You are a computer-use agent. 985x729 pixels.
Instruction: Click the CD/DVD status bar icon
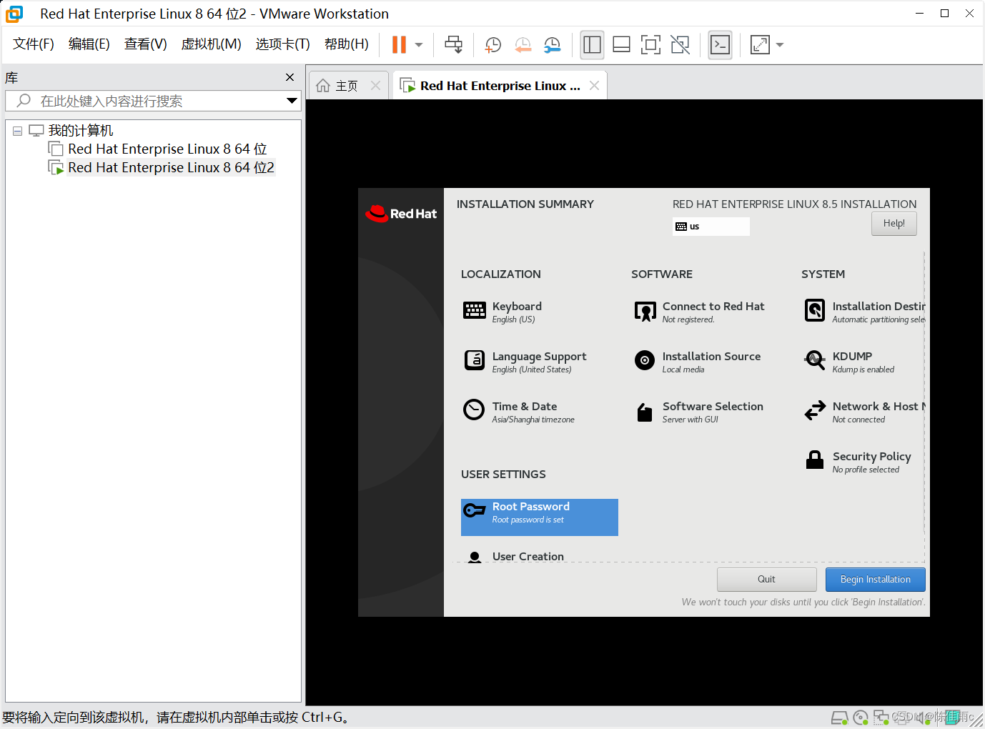coord(861,718)
